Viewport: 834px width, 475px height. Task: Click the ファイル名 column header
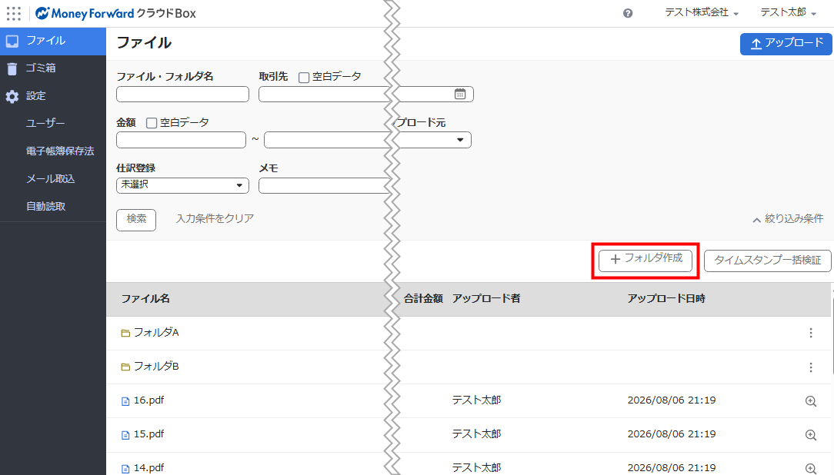coord(145,298)
